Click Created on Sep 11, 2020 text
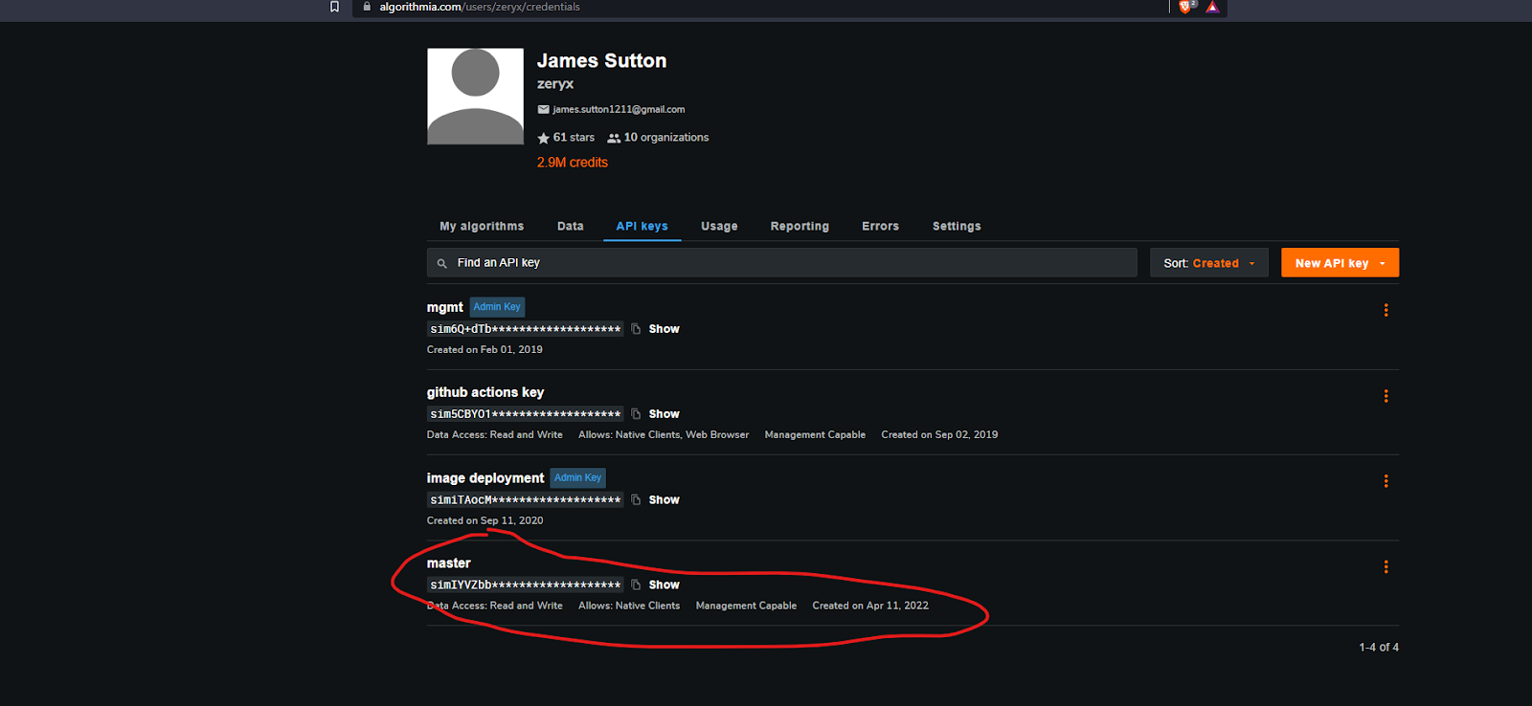The width and height of the screenshot is (1532, 706). pos(484,521)
